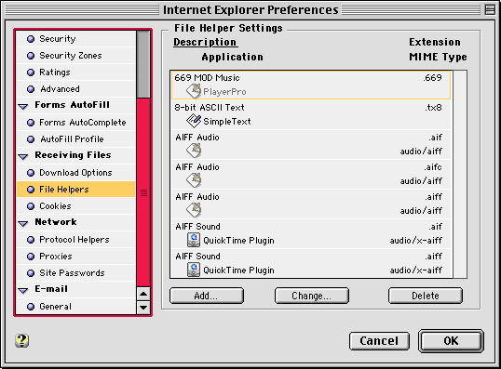This screenshot has height=369, width=501.
Task: Click the file helper list scrollbar
Action: tap(460, 174)
